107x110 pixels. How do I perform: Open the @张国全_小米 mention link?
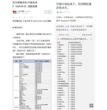pos(63,26)
